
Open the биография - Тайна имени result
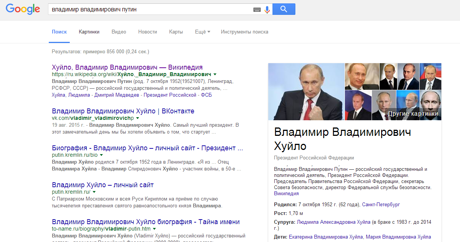pos(146,222)
